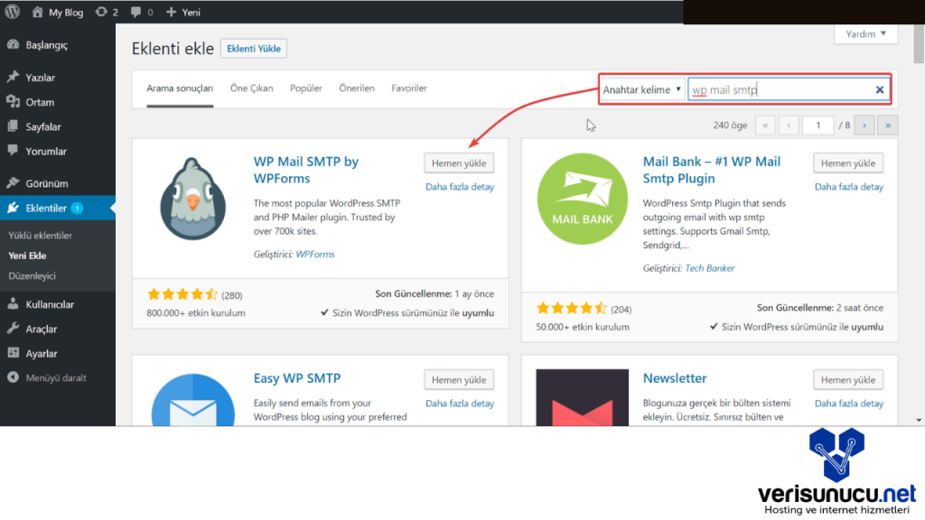Image resolution: width=925 pixels, height=520 pixels.
Task: Open Ayarlar in the sidebar menu
Action: coord(42,353)
